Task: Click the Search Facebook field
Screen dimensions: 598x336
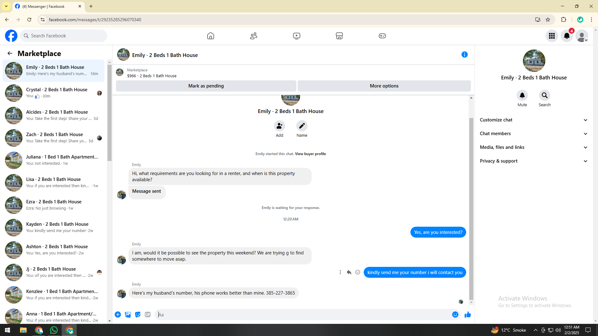Action: pos(64,36)
